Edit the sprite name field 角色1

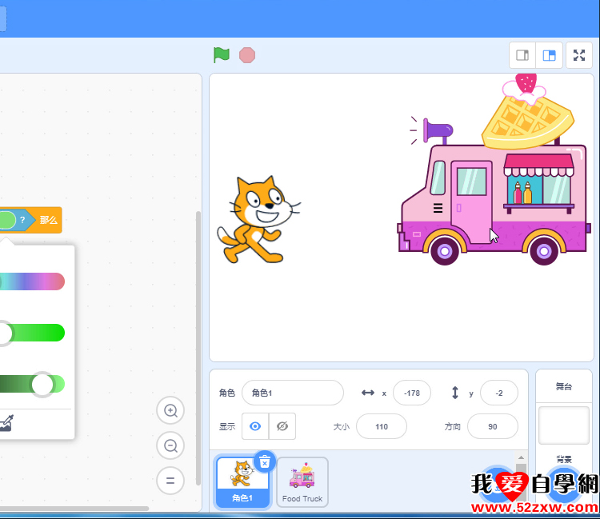293,393
